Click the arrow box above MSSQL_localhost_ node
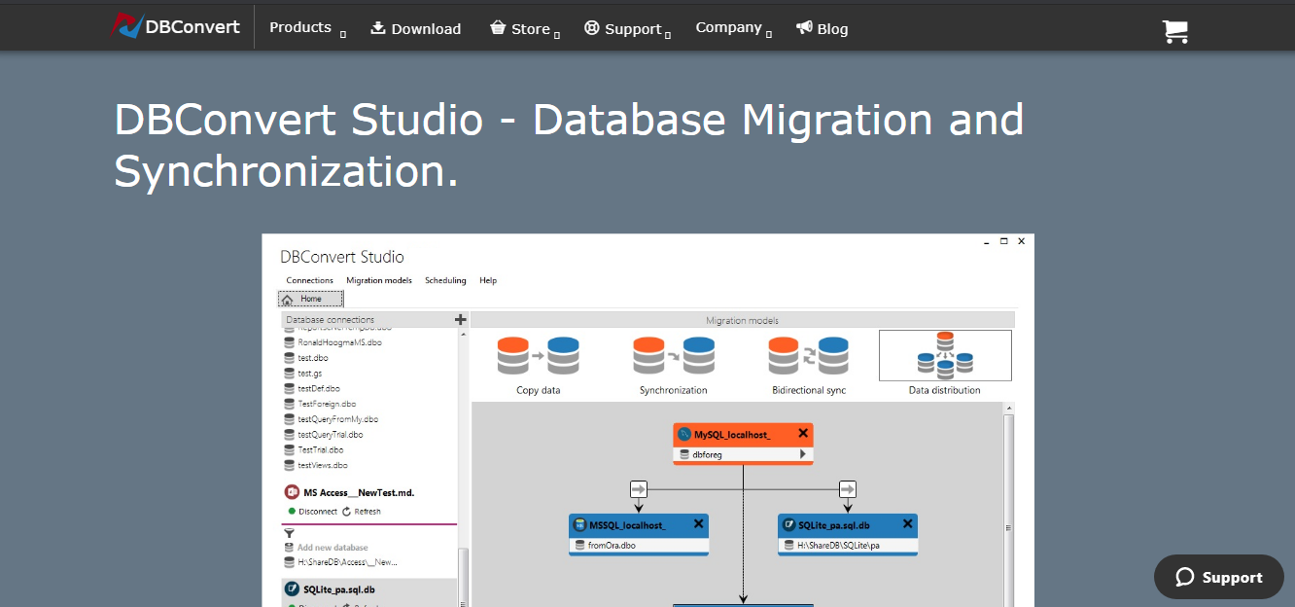Screen dimensions: 1295x607 639,488
